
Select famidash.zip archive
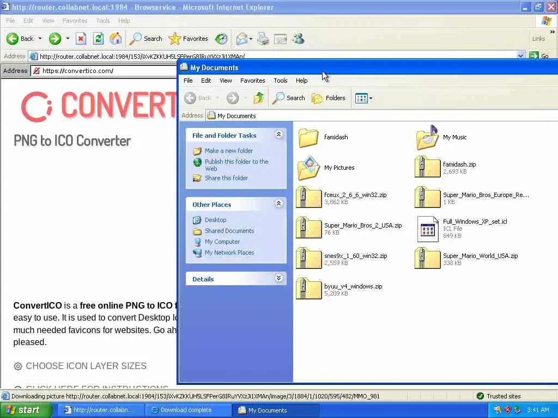point(446,168)
